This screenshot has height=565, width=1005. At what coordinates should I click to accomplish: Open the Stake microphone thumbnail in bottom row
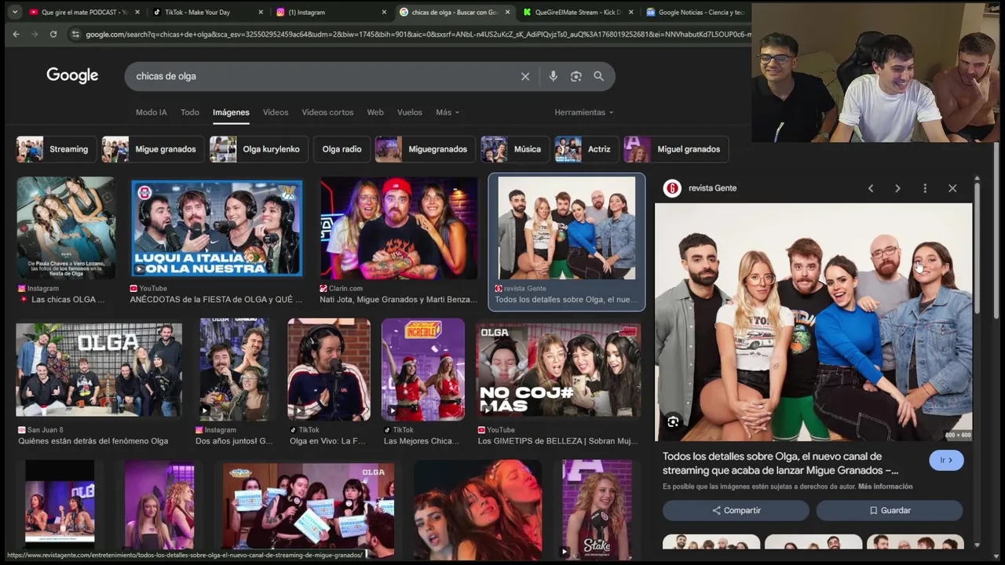[598, 510]
